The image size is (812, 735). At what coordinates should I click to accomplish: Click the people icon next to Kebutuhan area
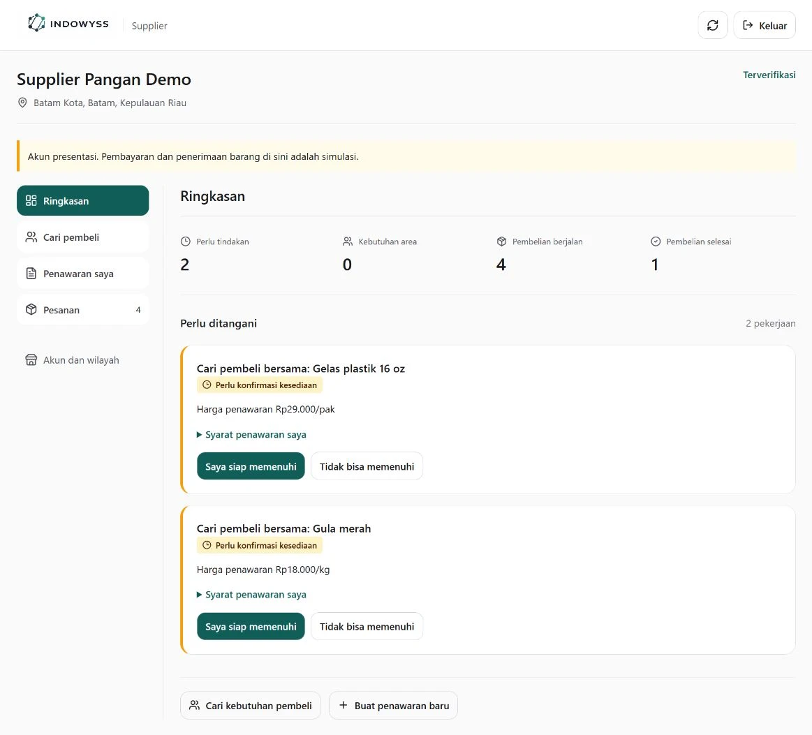[x=348, y=242]
